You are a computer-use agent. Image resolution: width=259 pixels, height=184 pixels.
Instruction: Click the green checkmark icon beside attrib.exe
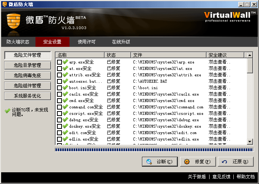(x=65, y=75)
